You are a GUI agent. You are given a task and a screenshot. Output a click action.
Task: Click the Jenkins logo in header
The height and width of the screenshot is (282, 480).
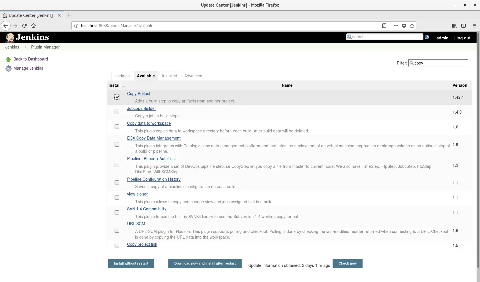coord(27,37)
